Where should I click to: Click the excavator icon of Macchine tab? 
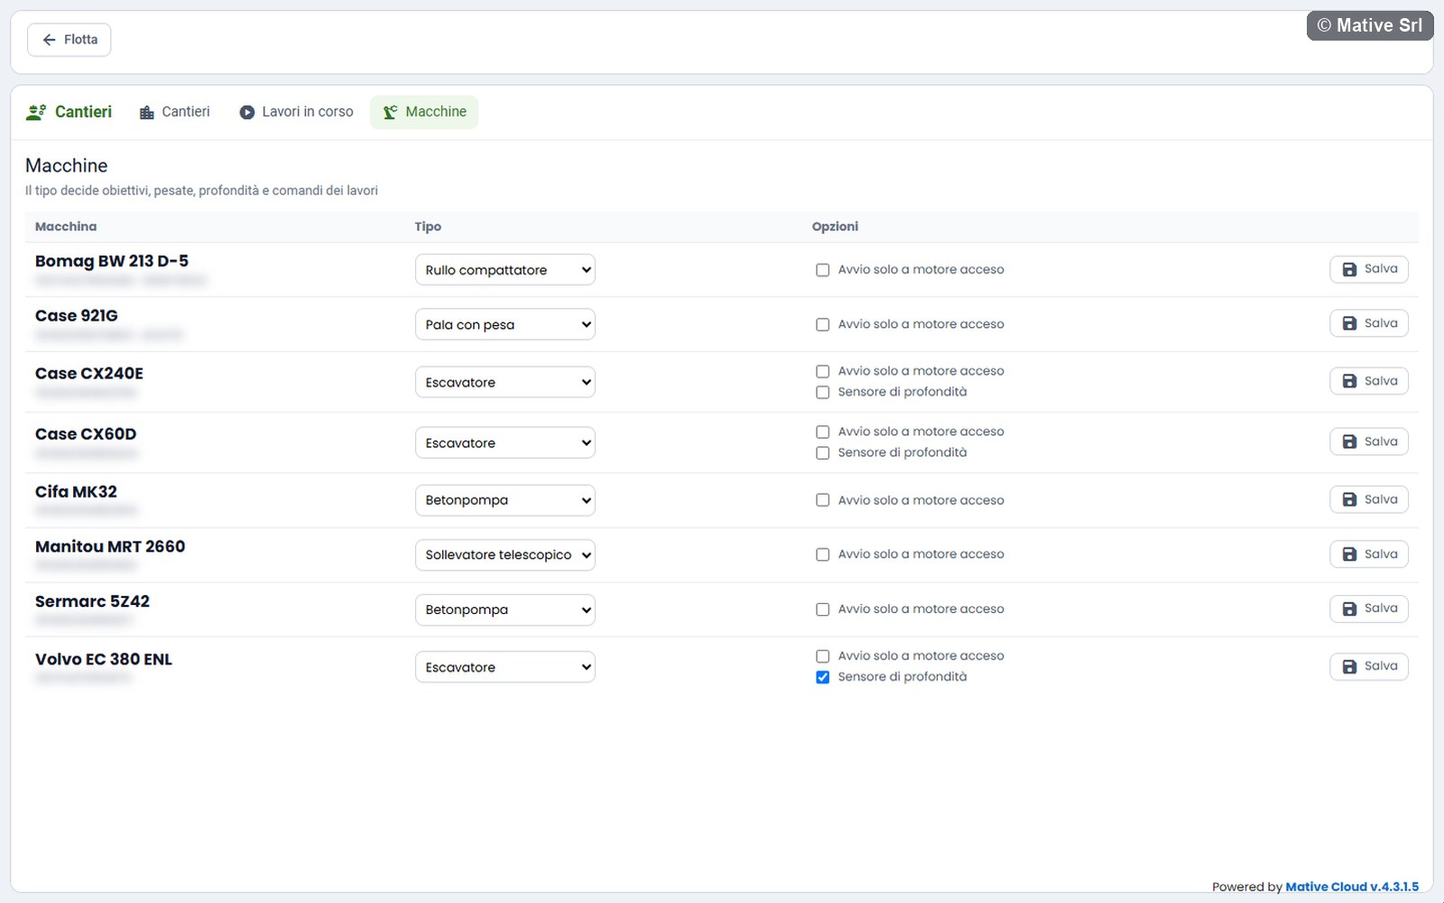tap(390, 112)
